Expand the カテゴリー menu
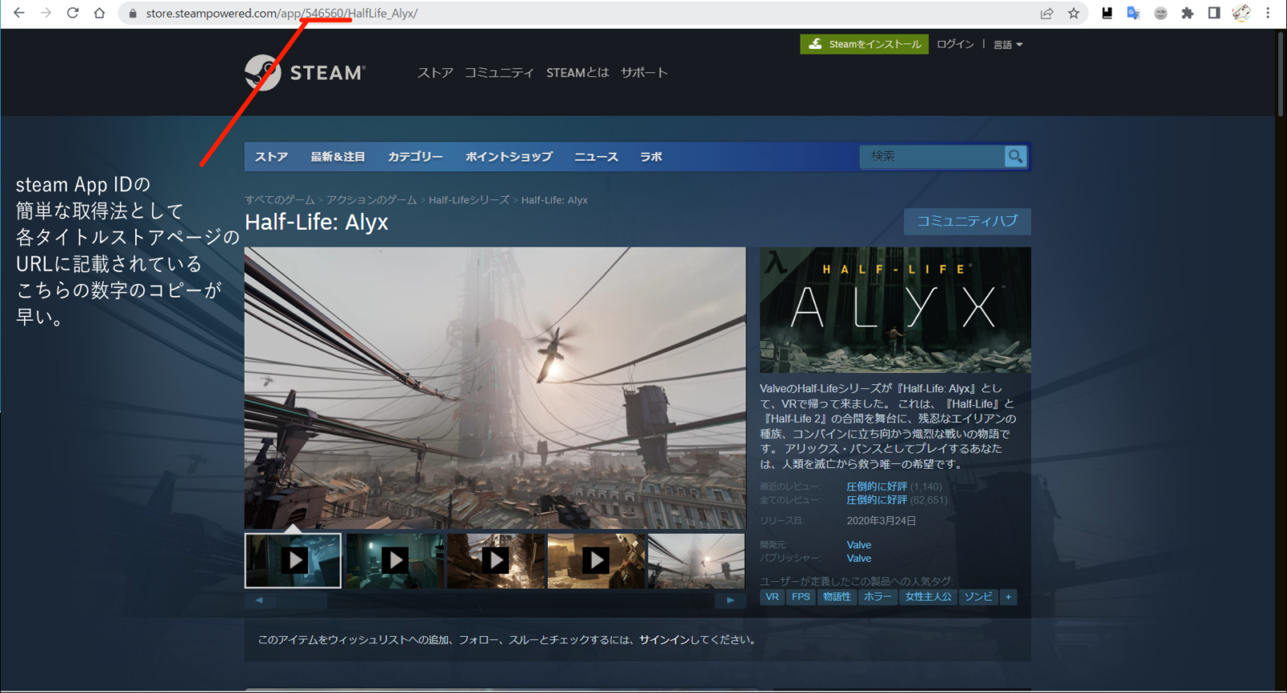Screen dimensions: 1287x693 coord(415,157)
